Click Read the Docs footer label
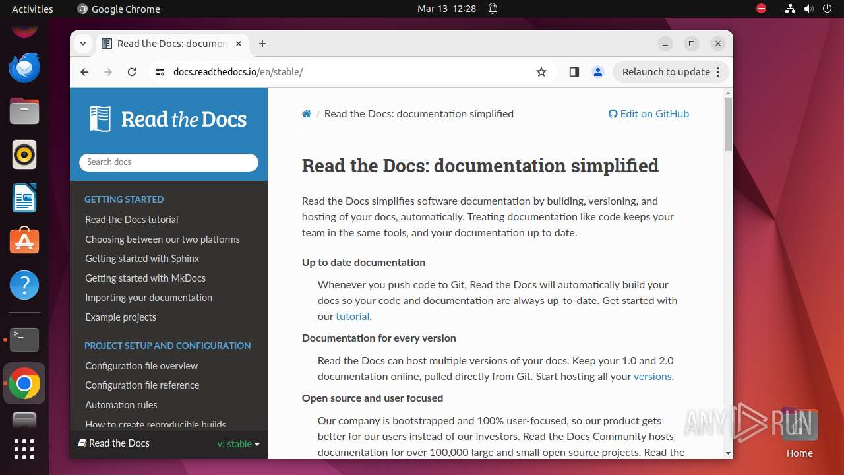 (114, 443)
